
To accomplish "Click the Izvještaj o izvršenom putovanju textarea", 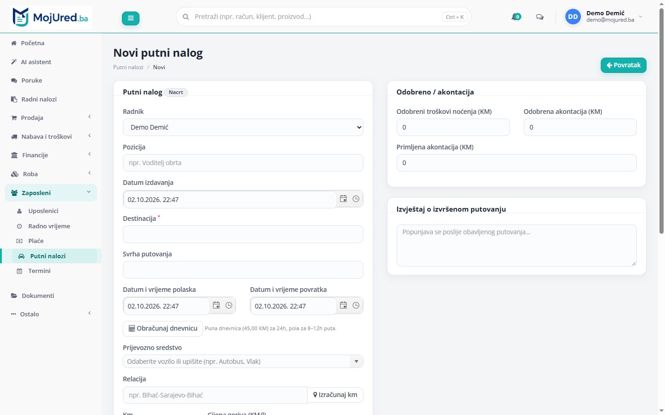I will point(517,245).
